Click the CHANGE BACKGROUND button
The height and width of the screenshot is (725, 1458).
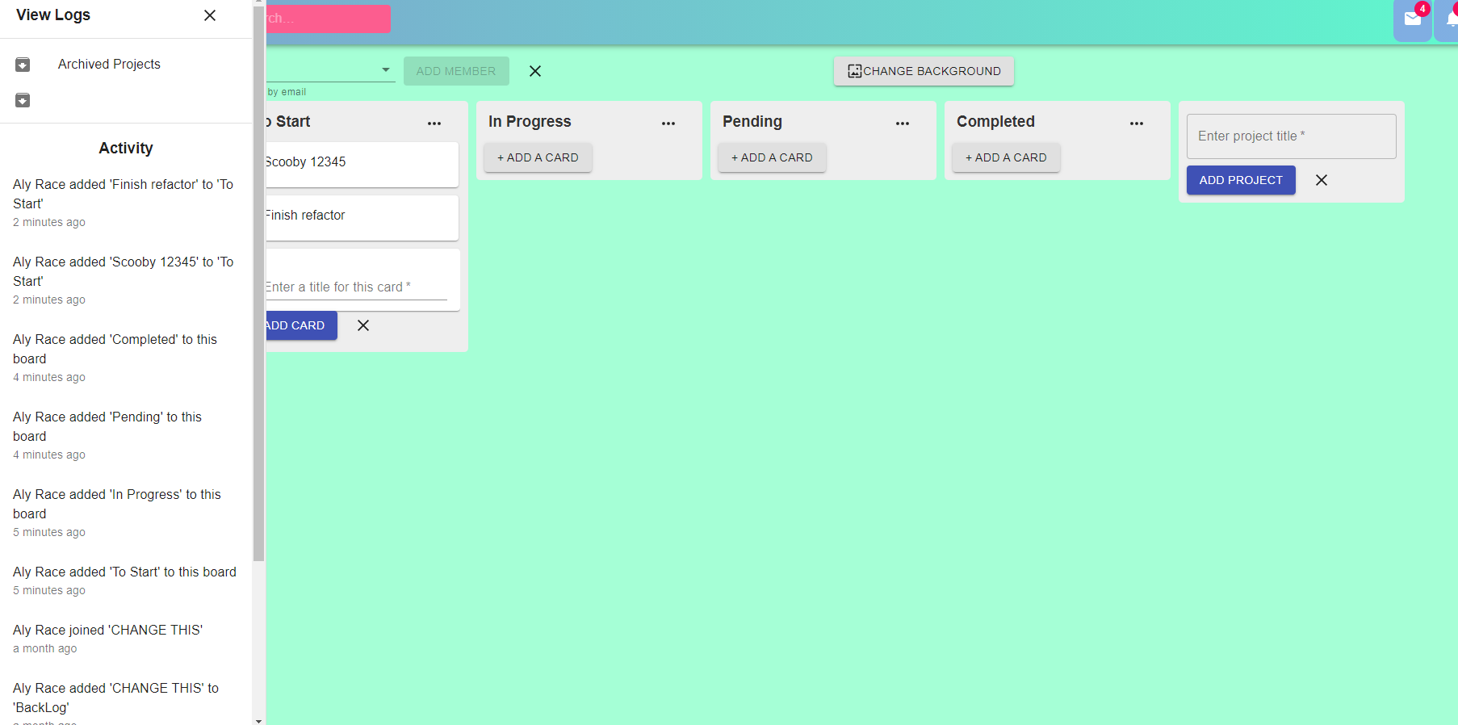pyautogui.click(x=924, y=71)
